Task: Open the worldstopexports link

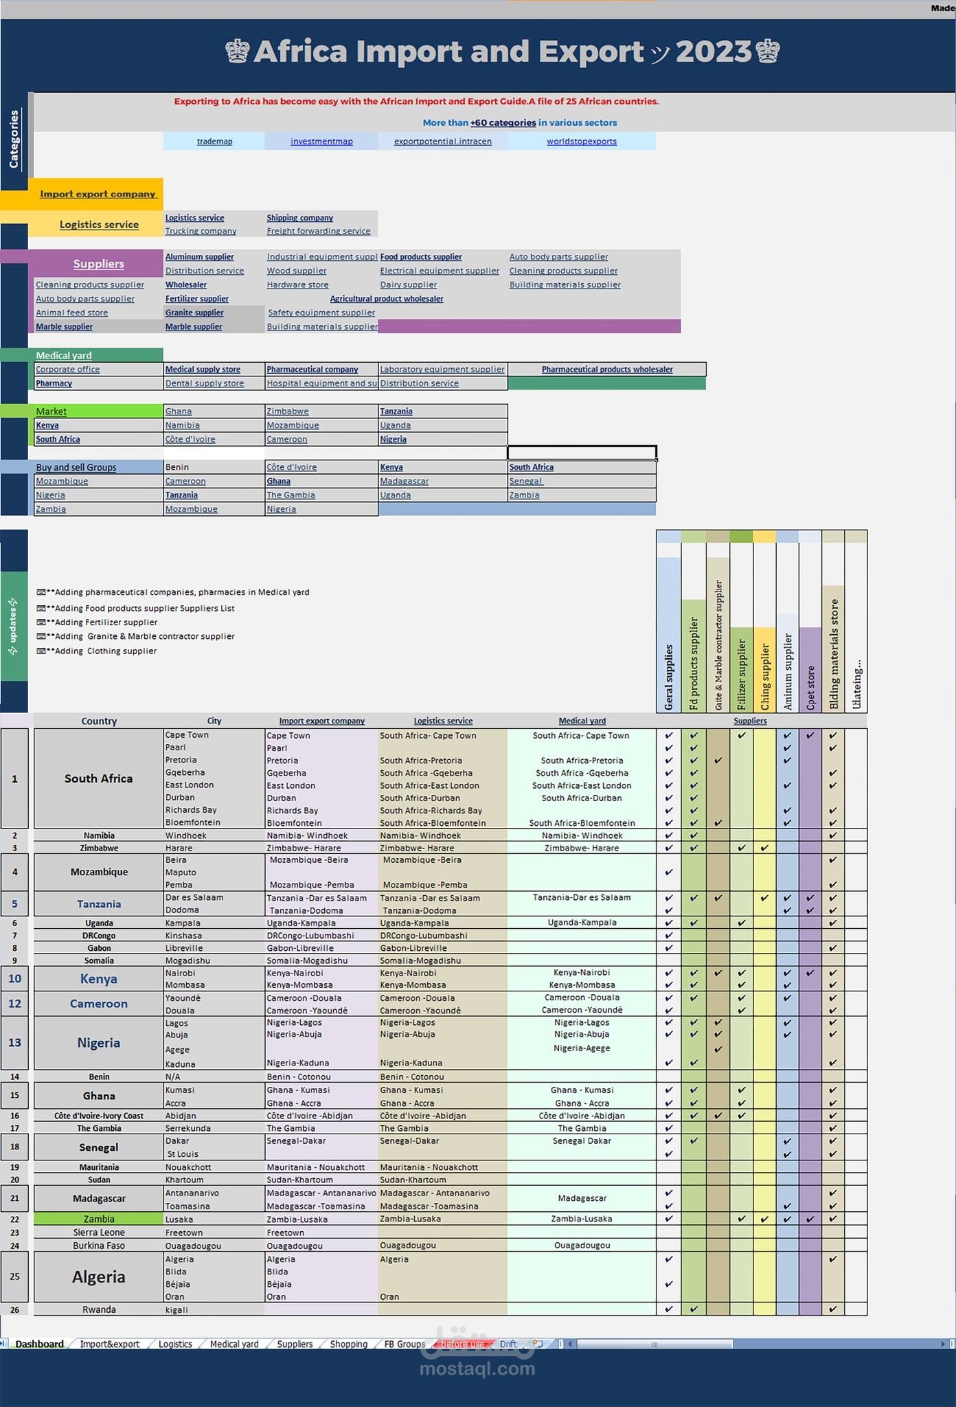Action: [582, 141]
